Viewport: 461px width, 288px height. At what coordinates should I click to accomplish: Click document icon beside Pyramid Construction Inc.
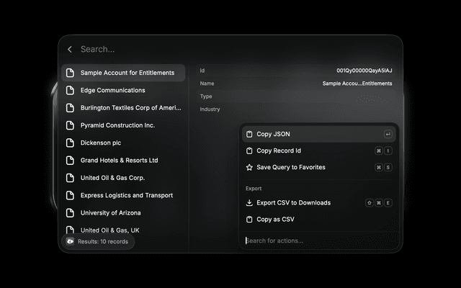coord(70,125)
